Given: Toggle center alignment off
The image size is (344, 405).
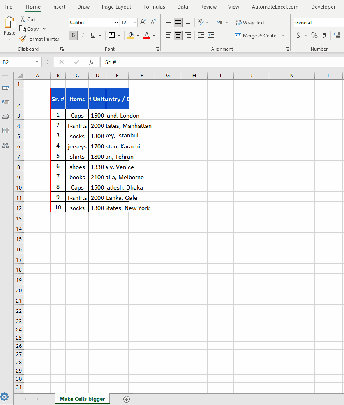Looking at the screenshot, I should [178, 36].
